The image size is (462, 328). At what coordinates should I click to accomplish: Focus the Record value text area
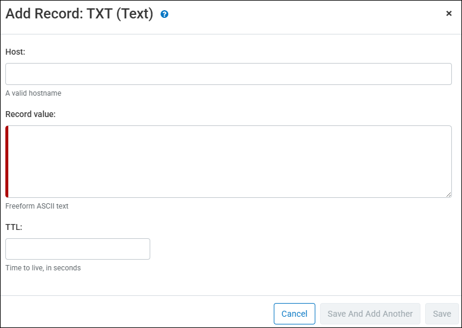tap(229, 162)
